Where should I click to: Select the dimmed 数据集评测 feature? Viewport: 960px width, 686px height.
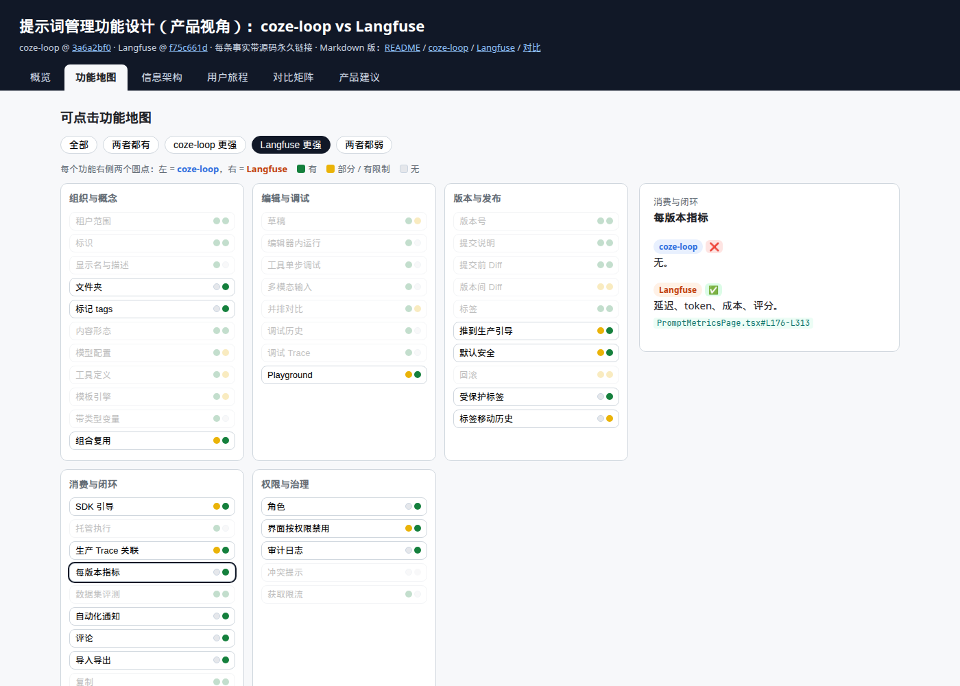152,594
